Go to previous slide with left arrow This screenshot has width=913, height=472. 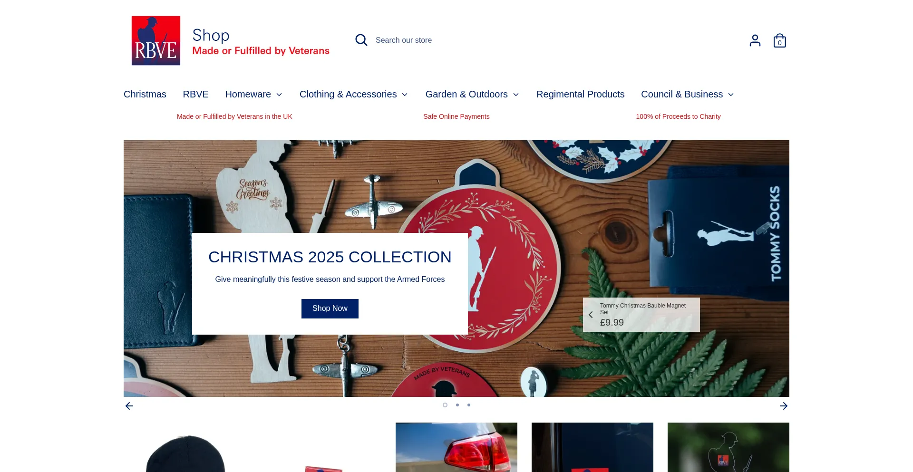tap(129, 406)
